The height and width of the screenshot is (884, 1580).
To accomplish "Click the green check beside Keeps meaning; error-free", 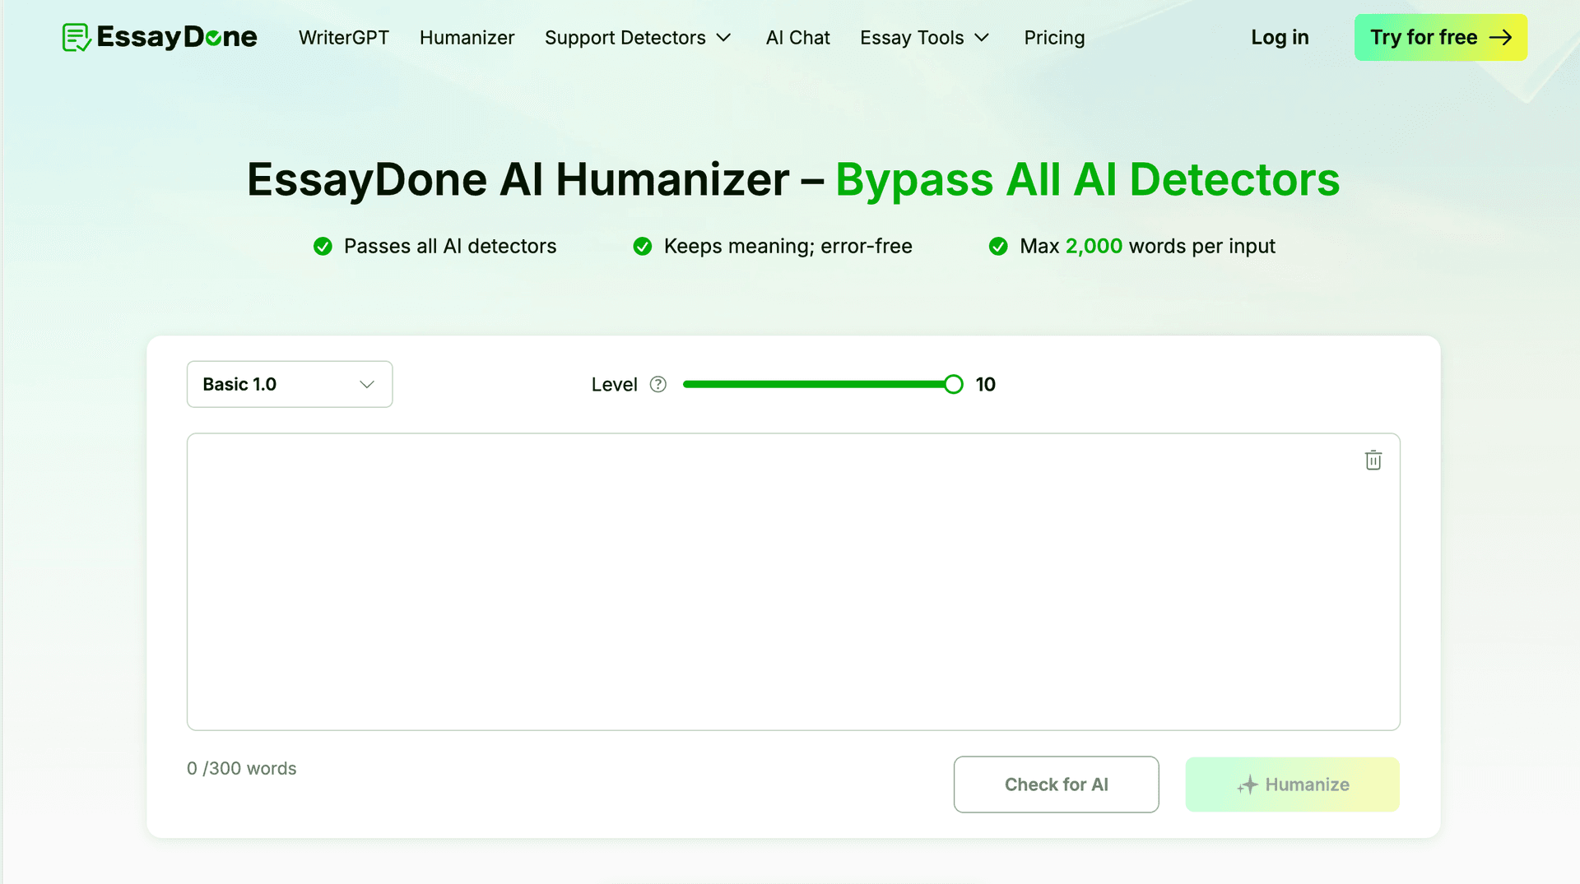I will (x=643, y=246).
